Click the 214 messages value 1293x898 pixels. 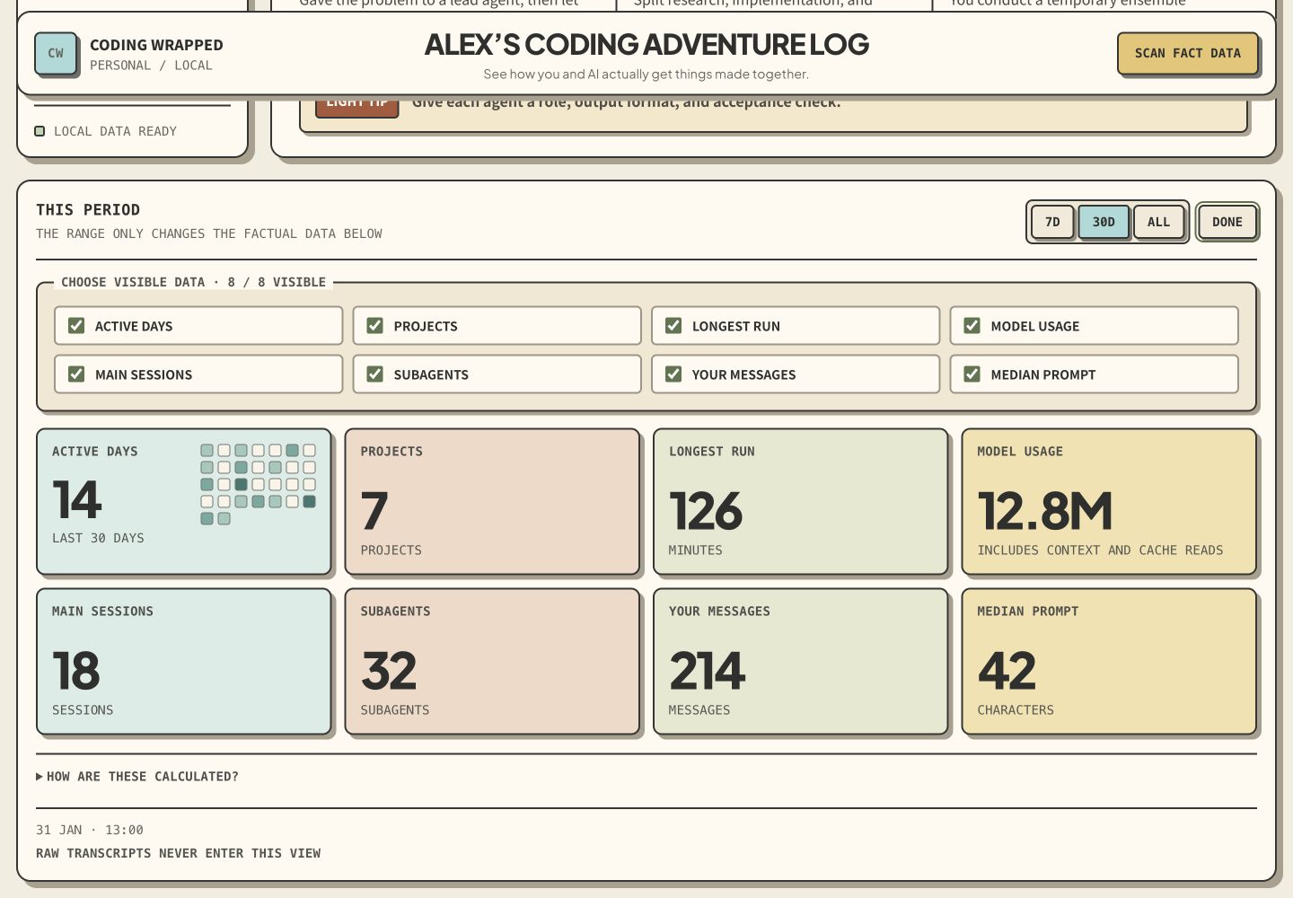[708, 671]
